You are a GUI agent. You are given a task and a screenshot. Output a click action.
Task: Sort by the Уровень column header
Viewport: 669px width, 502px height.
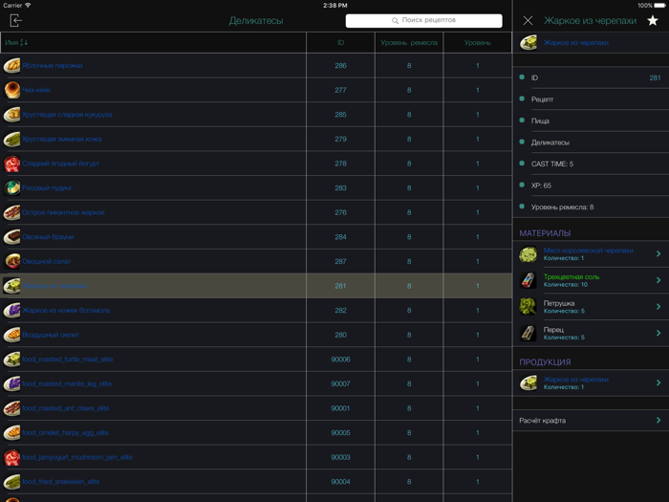[x=478, y=43]
